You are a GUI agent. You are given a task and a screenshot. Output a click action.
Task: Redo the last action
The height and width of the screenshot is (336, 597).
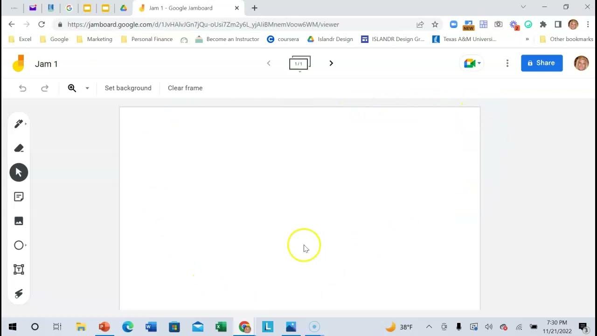pos(45,88)
